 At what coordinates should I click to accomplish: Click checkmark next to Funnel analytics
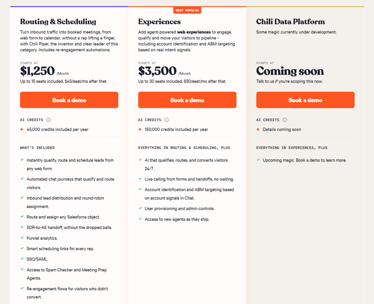coord(22,237)
